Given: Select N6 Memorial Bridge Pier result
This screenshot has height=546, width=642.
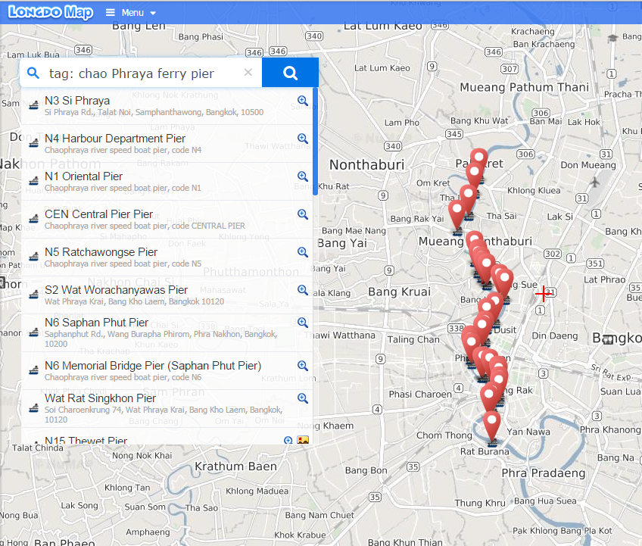Looking at the screenshot, I should coord(167,371).
